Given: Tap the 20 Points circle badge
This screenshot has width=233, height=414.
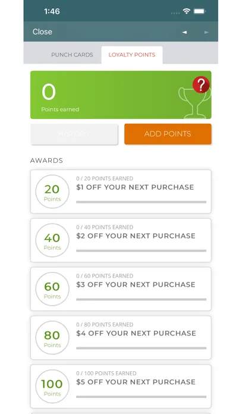Looking at the screenshot, I should (52, 192).
